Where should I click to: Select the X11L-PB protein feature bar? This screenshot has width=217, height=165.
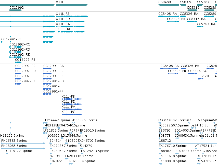click(x=72, y=99)
